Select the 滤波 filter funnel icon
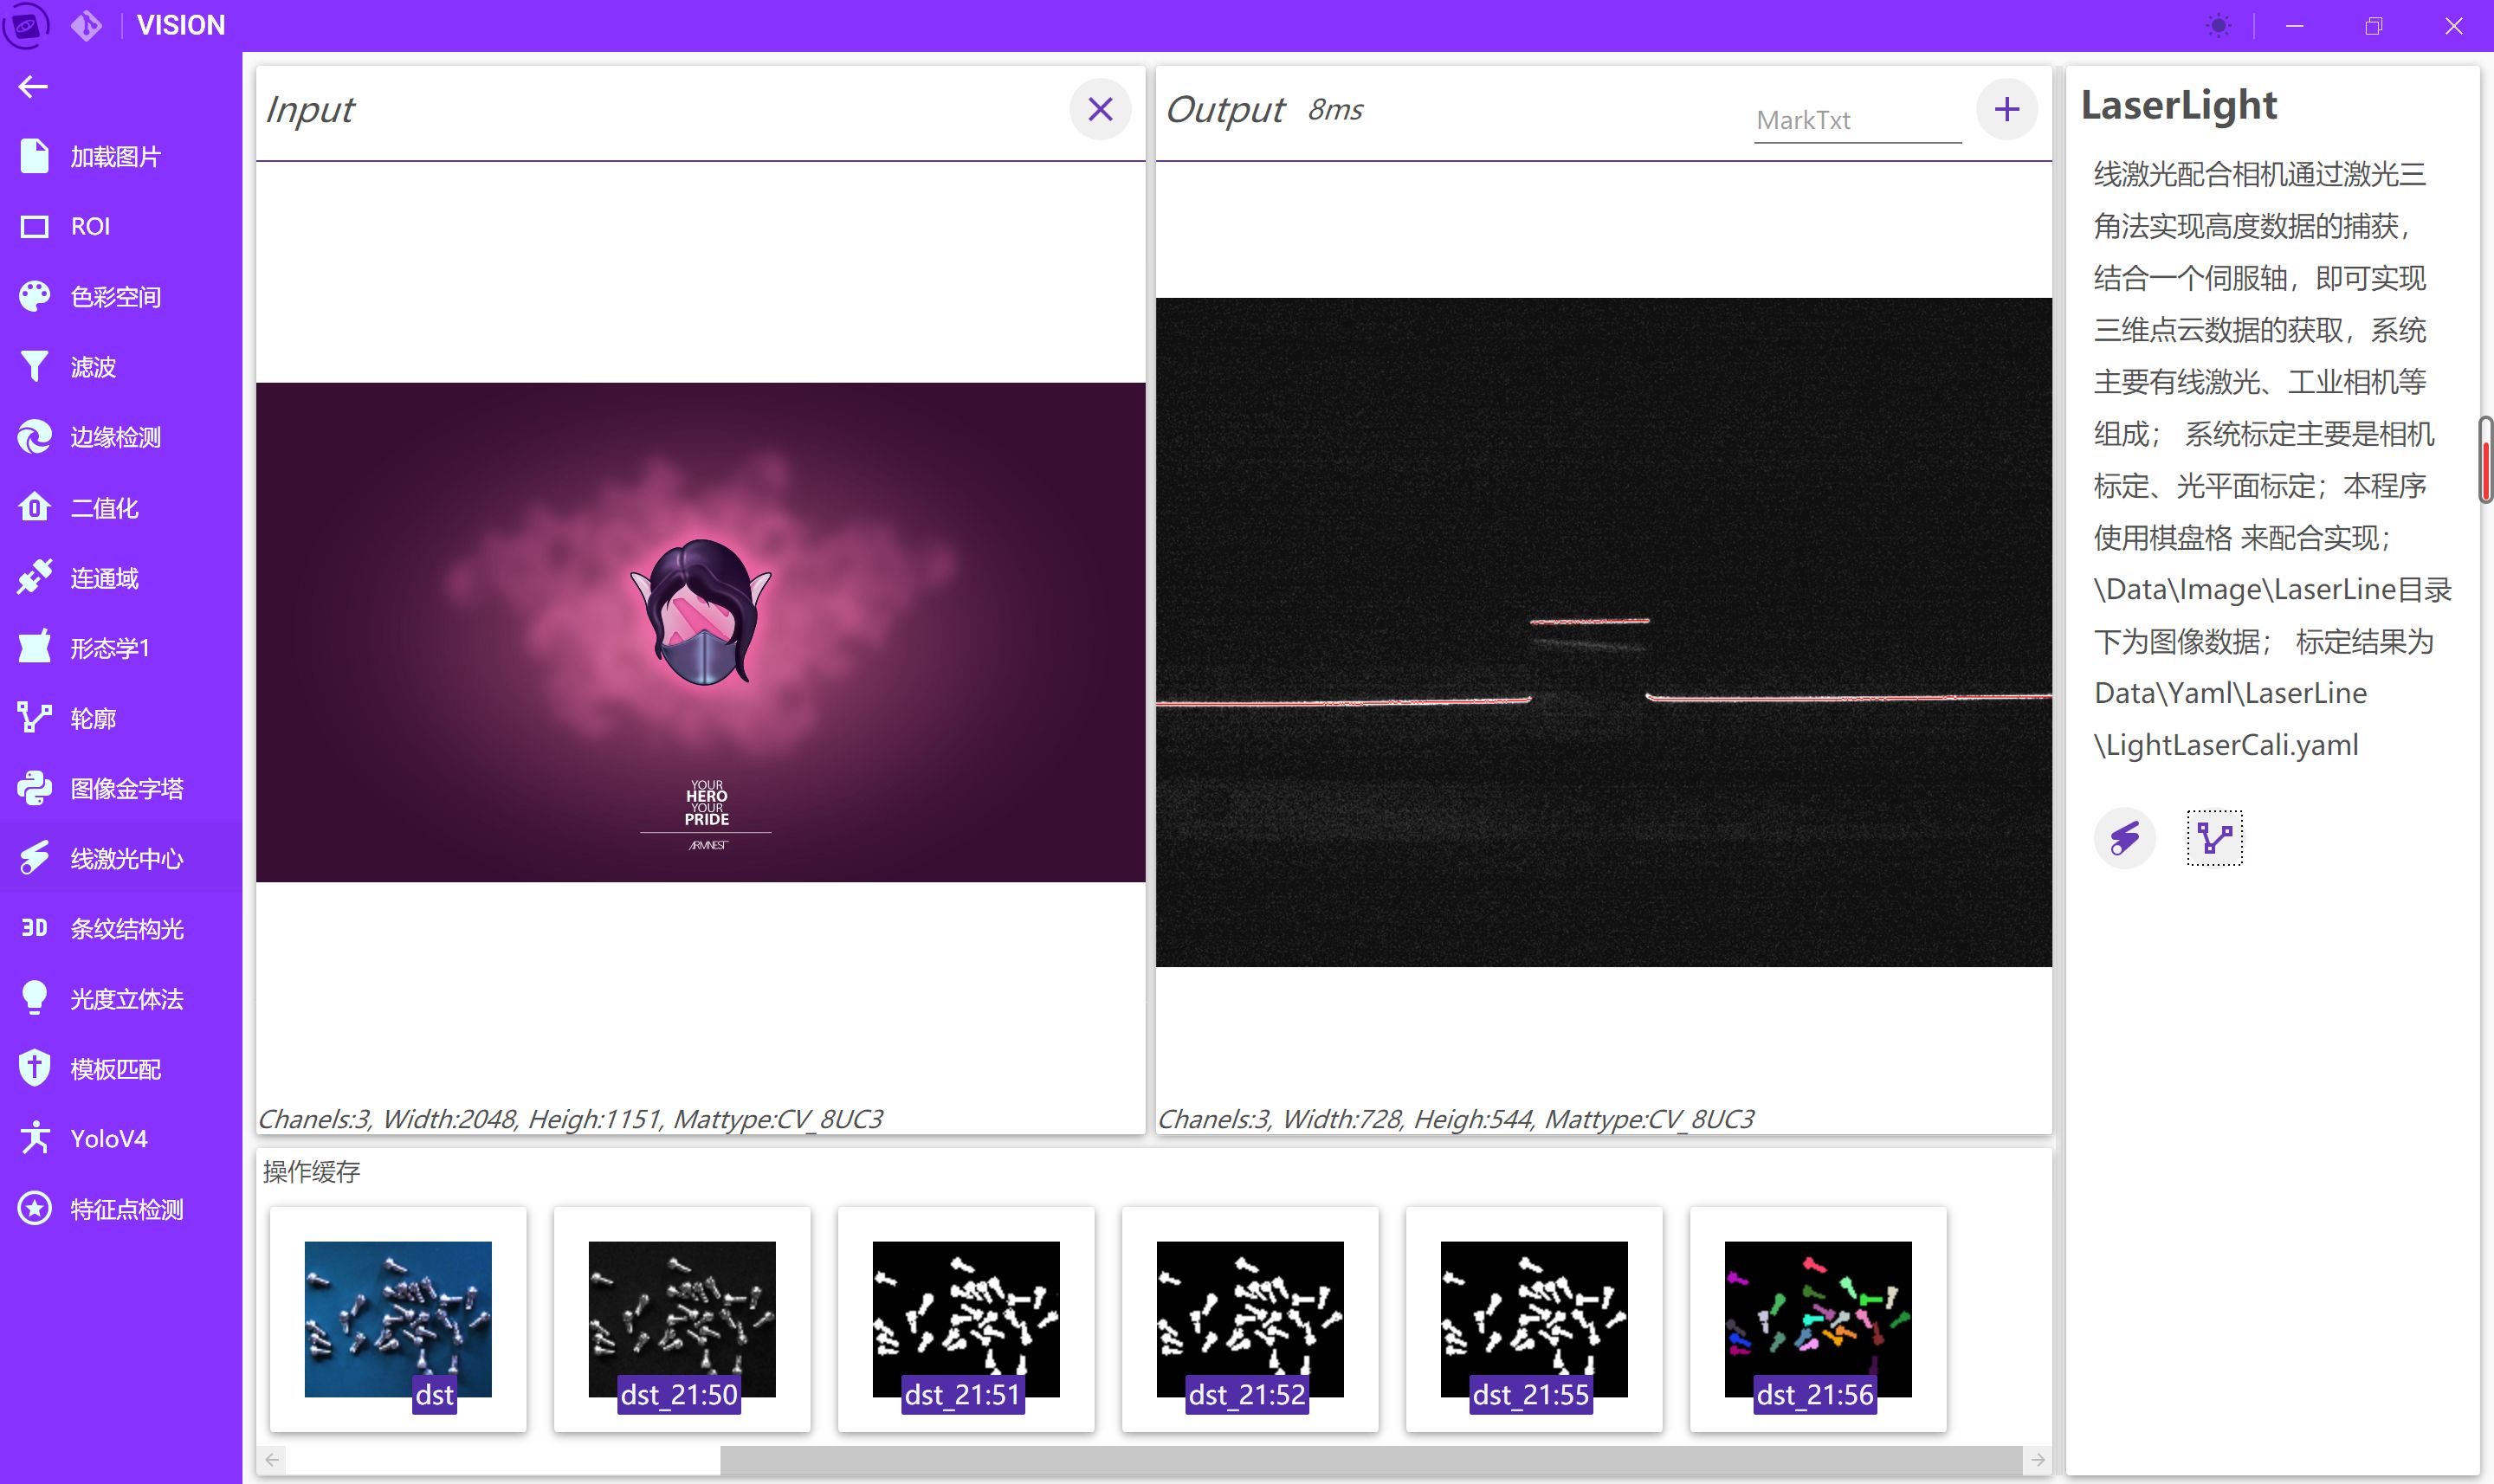The height and width of the screenshot is (1484, 2494). [35, 367]
